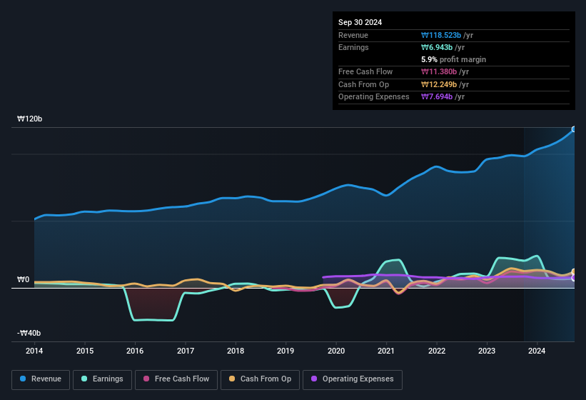The width and height of the screenshot is (586, 400).
Task: Click the teal Earnings dot in legend
Action: [x=85, y=379]
